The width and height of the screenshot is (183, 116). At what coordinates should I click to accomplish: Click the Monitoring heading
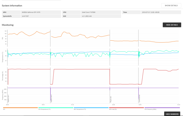(x=8, y=25)
